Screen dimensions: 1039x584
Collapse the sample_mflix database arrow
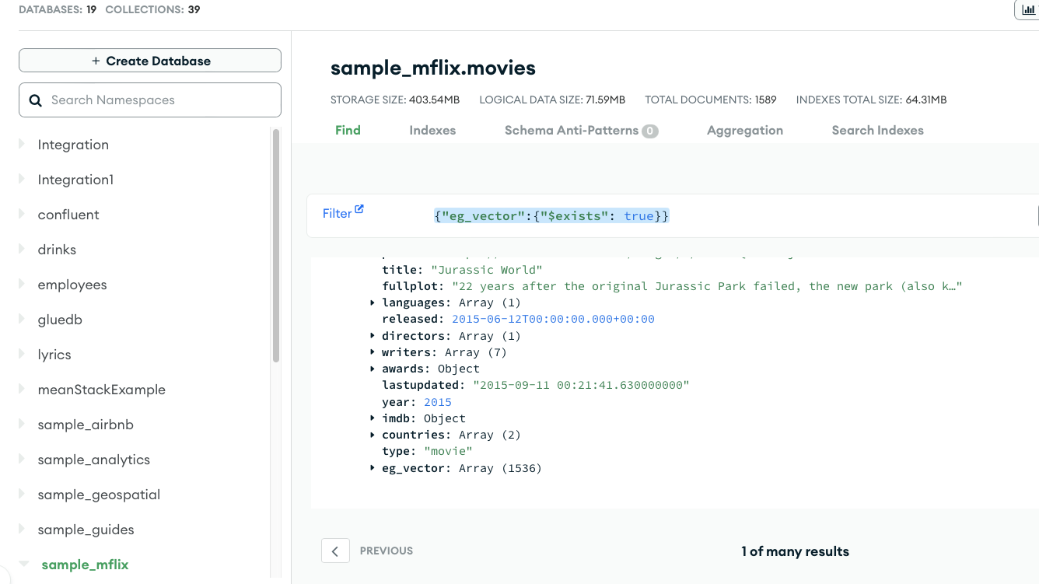[23, 565]
